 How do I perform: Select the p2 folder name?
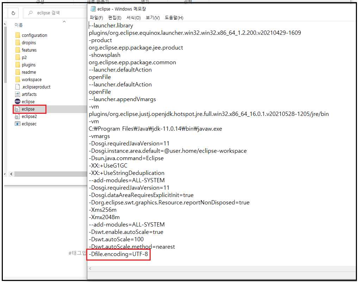[x=24, y=57]
